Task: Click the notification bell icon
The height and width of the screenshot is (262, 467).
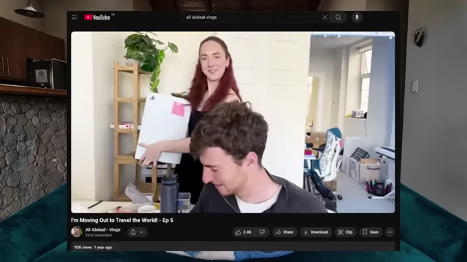Action: [x=133, y=232]
